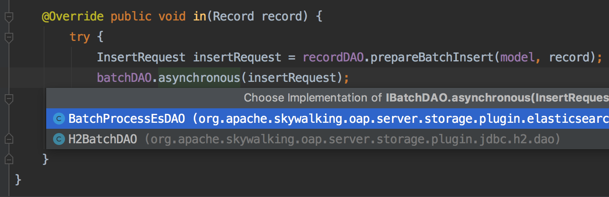Image resolution: width=609 pixels, height=197 pixels.
Task: Click the @Override annotation
Action: (x=72, y=17)
